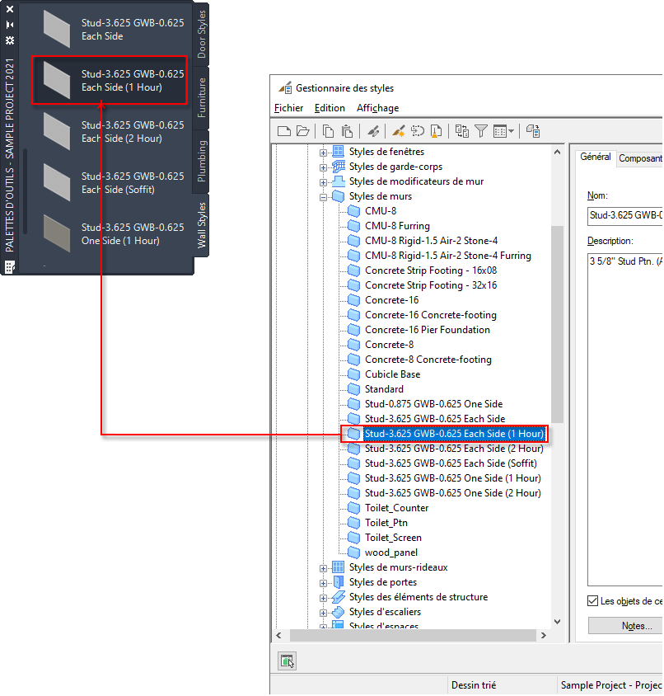Image resolution: width=664 pixels, height=696 pixels.
Task: Click the Inline Edit Toggle icon
Action: pyautogui.click(x=533, y=131)
